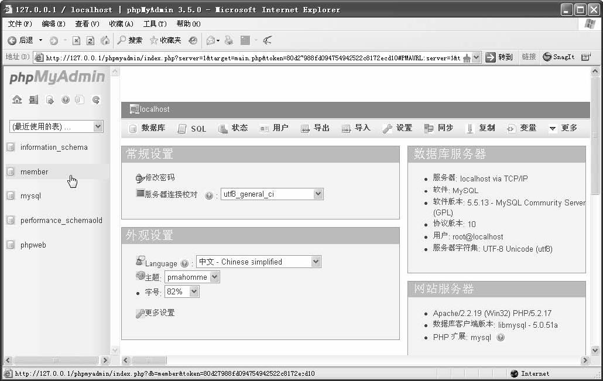
Task: Click the performance_schemaold database icon
Action: pos(11,220)
